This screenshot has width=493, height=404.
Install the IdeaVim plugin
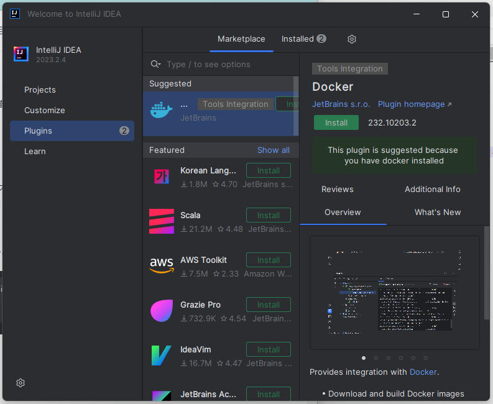(x=268, y=349)
